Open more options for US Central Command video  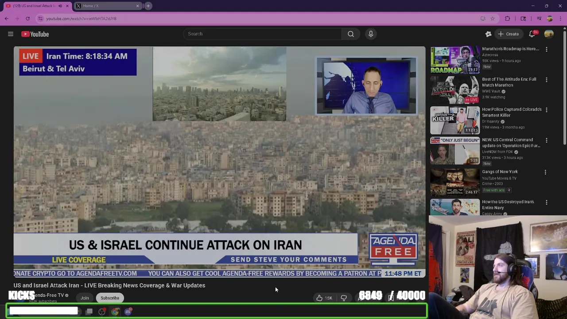tap(546, 140)
